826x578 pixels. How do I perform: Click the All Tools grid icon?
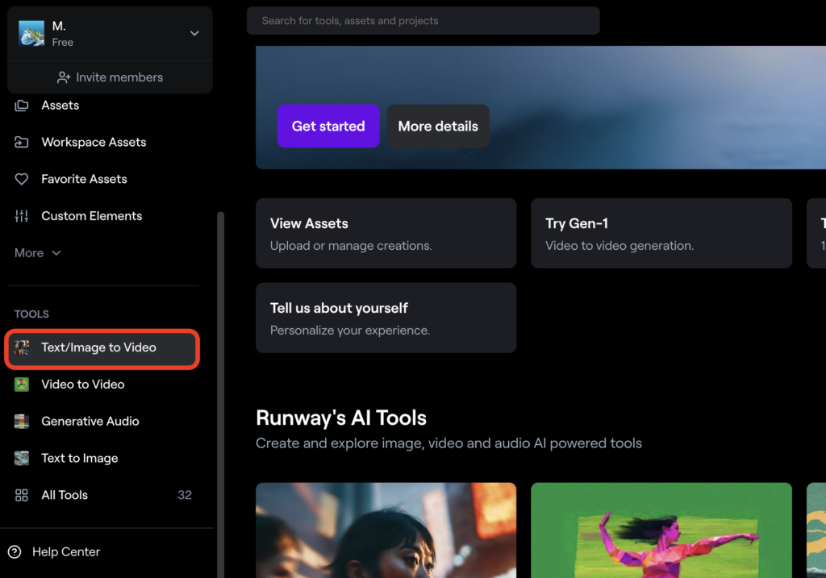(22, 495)
